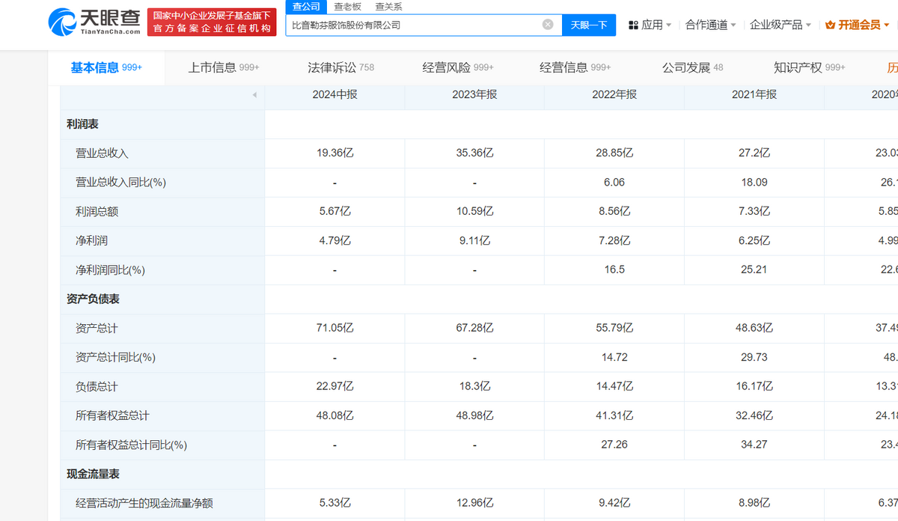
Task: Click the left scroll arrow in table header
Action: (254, 95)
